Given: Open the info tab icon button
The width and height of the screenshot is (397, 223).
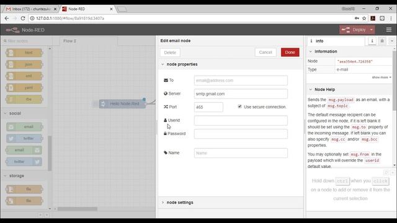Looking at the screenshot, I should click(x=372, y=41).
